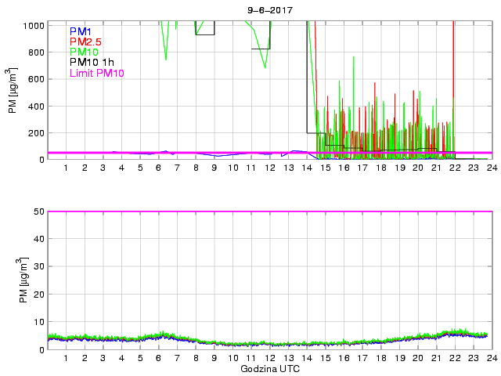Select the blue PM1 legend entry
The image size is (501, 376).
[81, 31]
